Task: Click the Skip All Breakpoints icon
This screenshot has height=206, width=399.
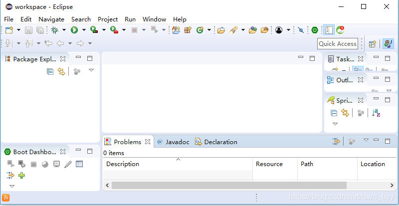Action: pos(301,30)
